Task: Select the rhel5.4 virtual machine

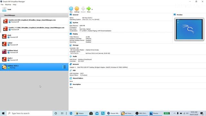Action: [x=34, y=59]
